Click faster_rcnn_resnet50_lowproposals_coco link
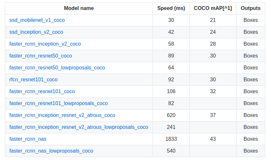The width and height of the screenshot is (271, 160). click(x=57, y=68)
